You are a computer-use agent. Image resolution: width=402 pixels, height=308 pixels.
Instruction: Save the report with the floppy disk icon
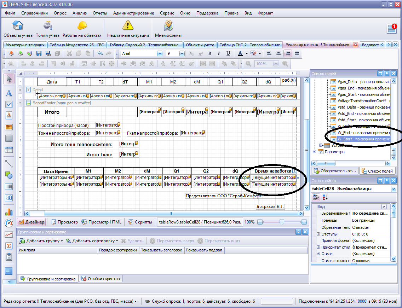[39, 53]
